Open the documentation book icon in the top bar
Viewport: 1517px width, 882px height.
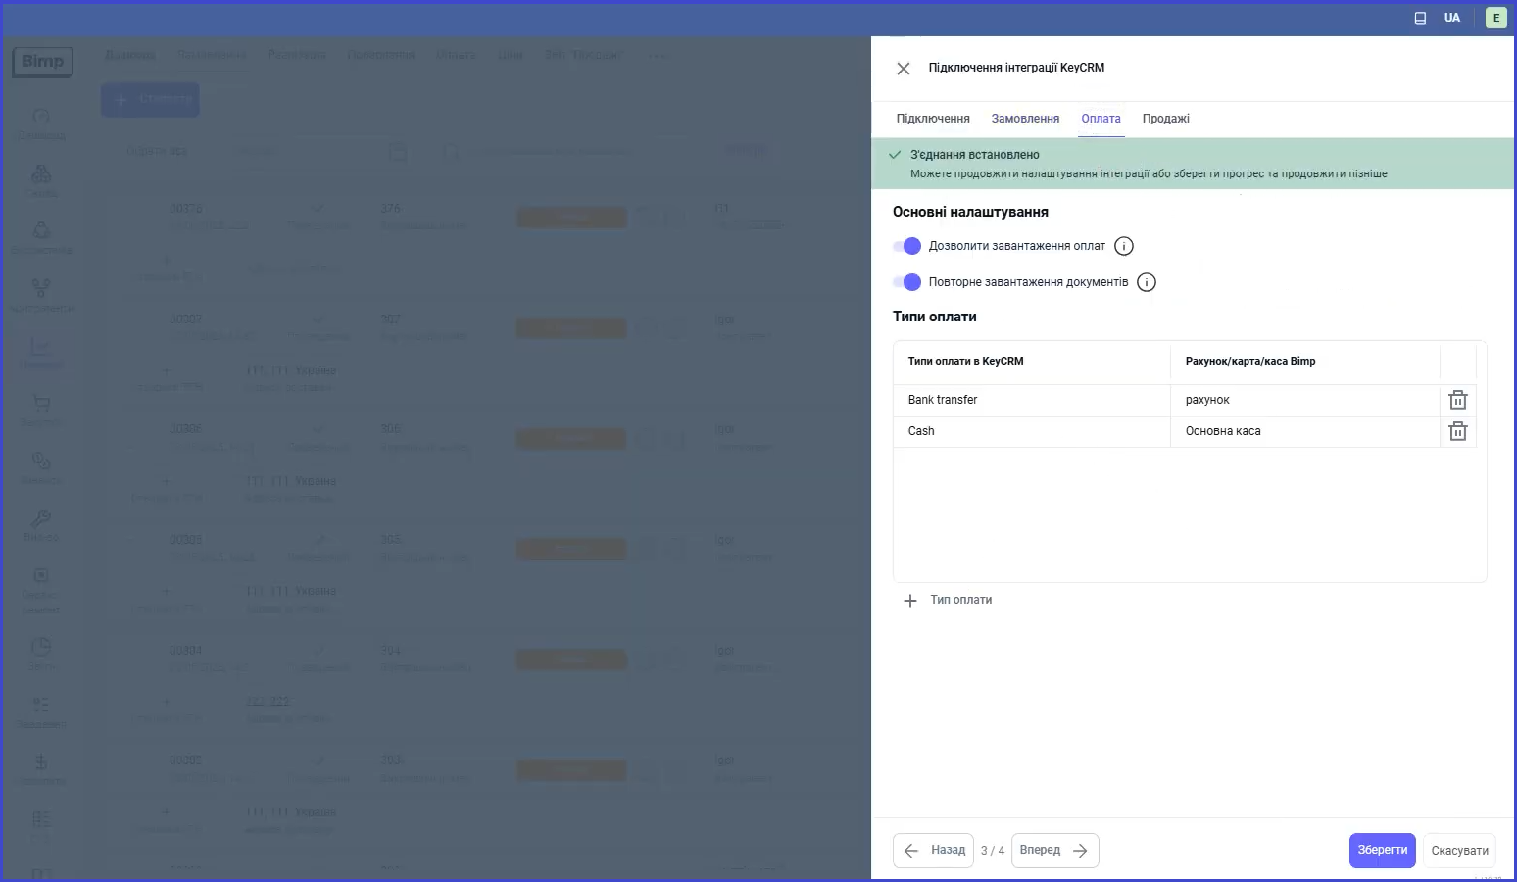click(1420, 18)
